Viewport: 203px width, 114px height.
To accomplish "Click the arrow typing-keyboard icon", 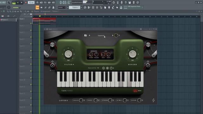I will [42, 8].
